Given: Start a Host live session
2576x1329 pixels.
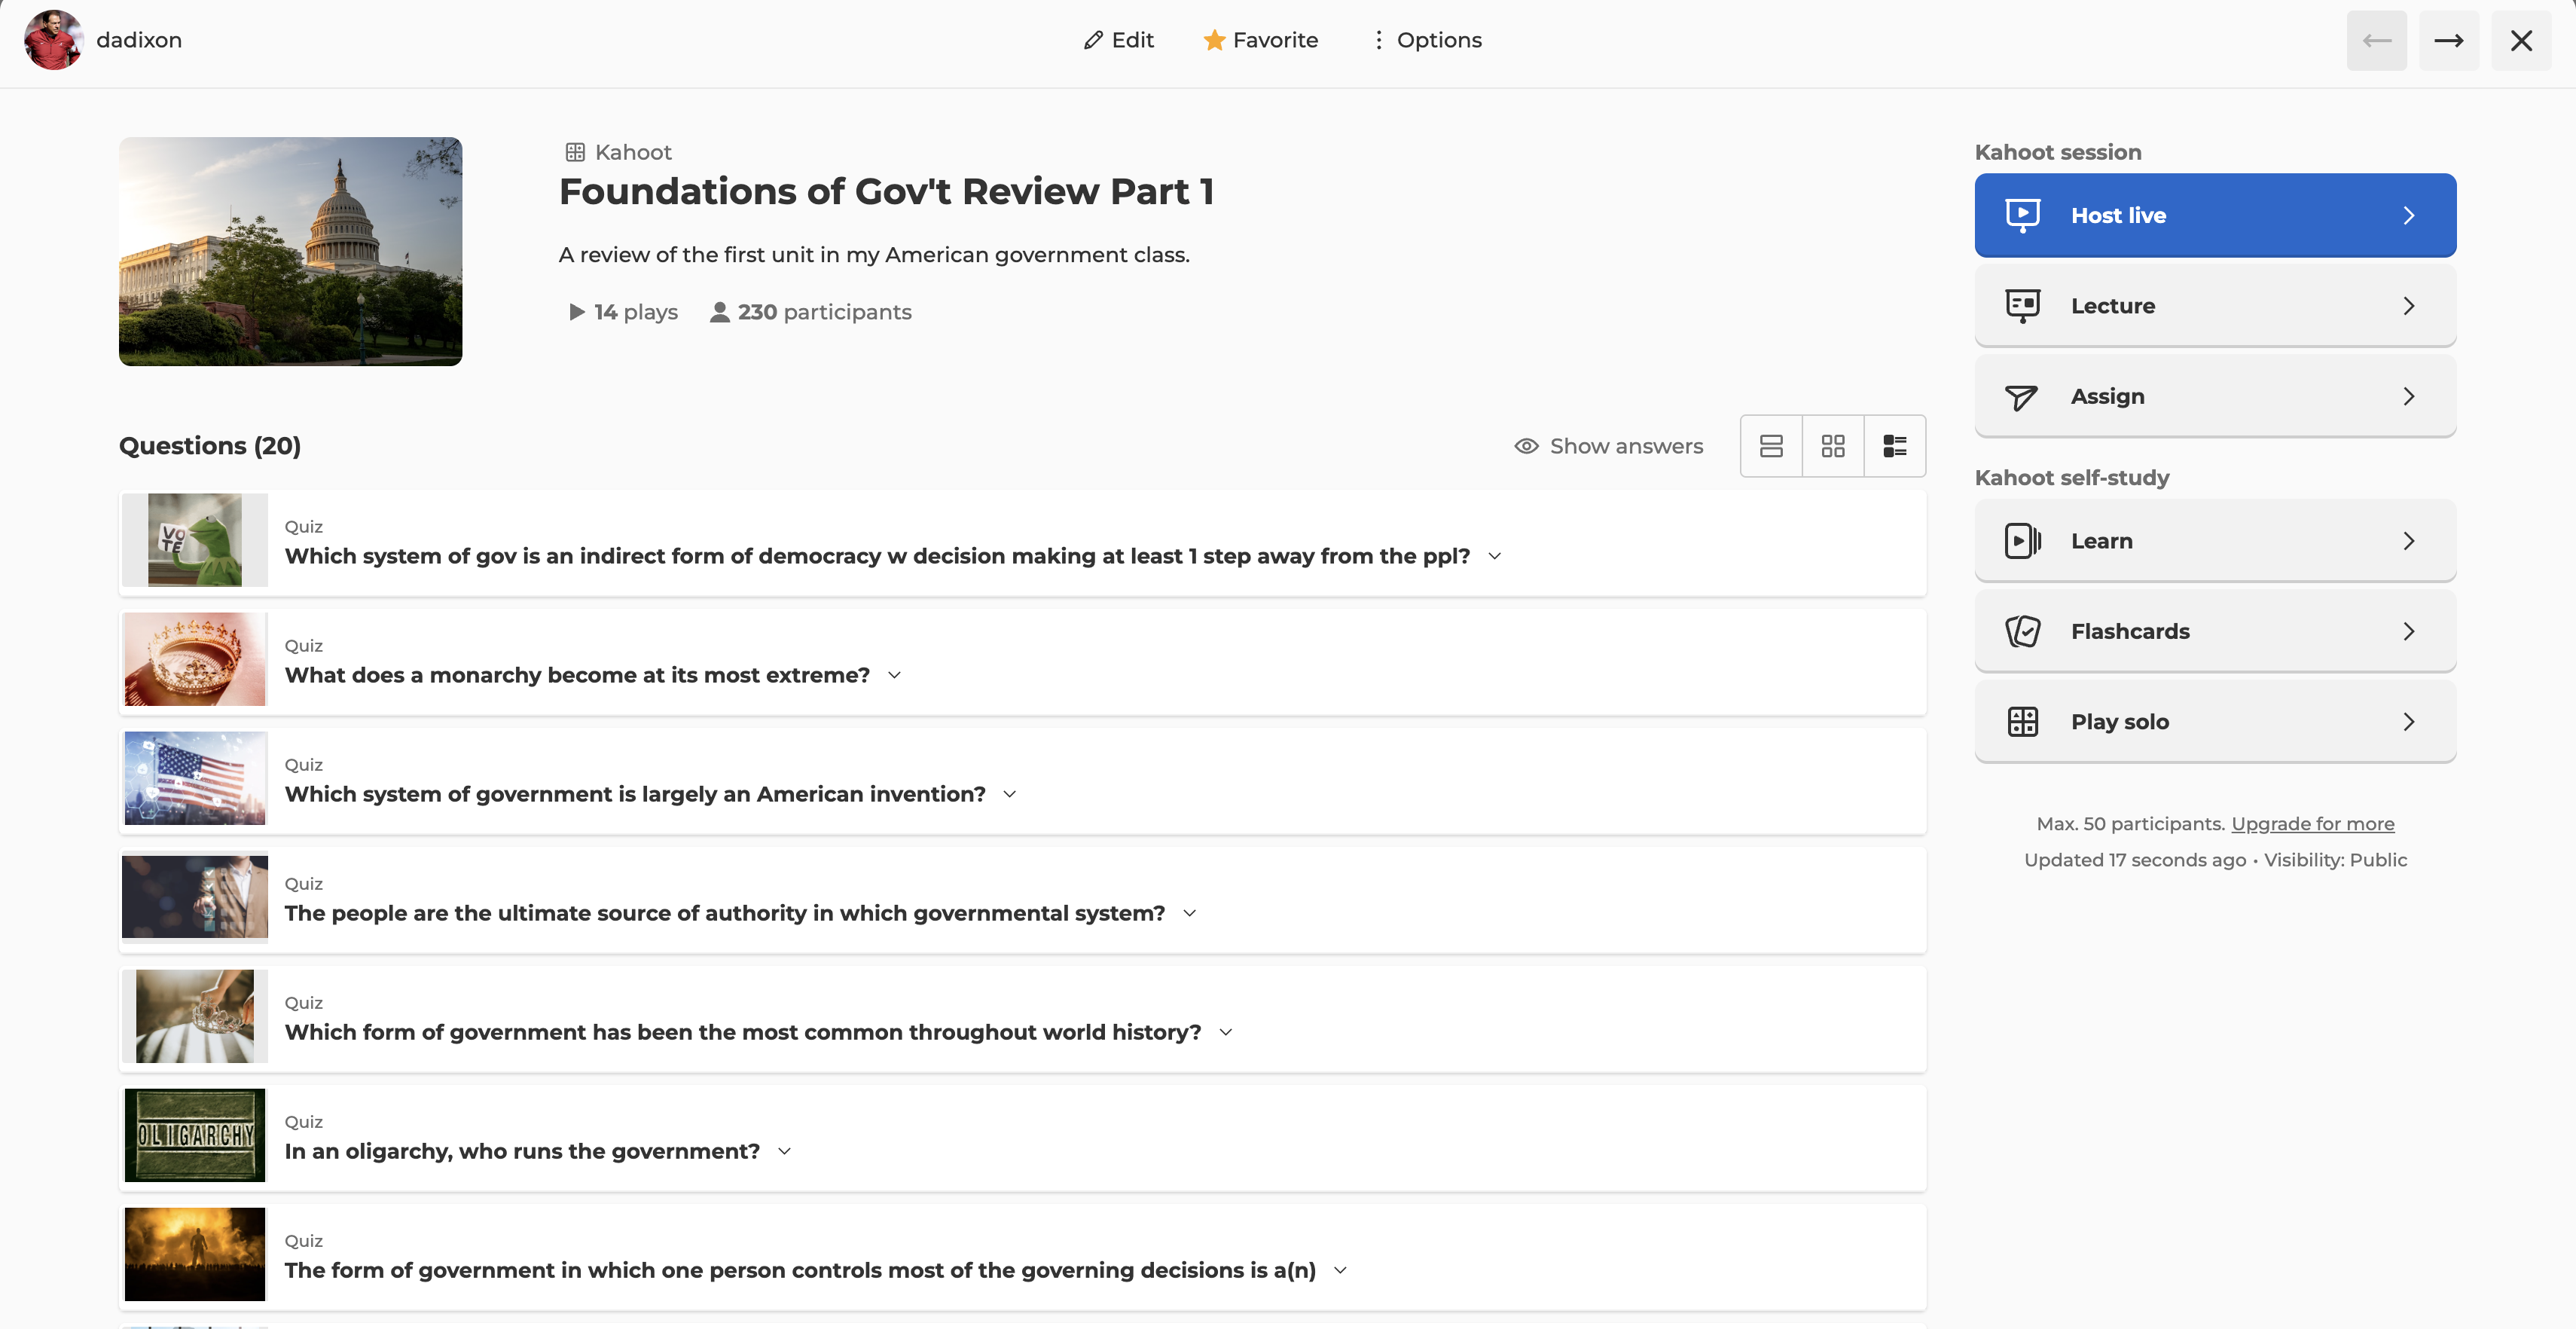Looking at the screenshot, I should pyautogui.click(x=2214, y=215).
